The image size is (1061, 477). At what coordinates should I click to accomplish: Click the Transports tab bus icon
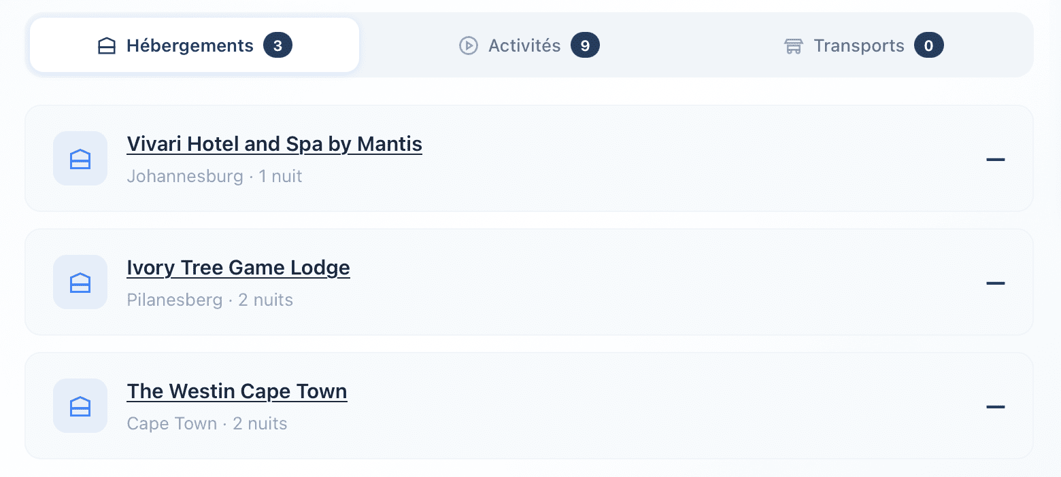(x=793, y=46)
